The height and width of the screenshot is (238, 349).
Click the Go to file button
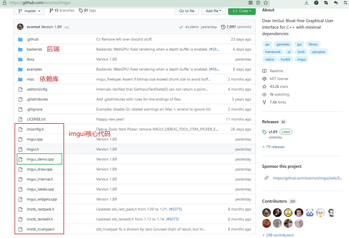[x=187, y=11]
